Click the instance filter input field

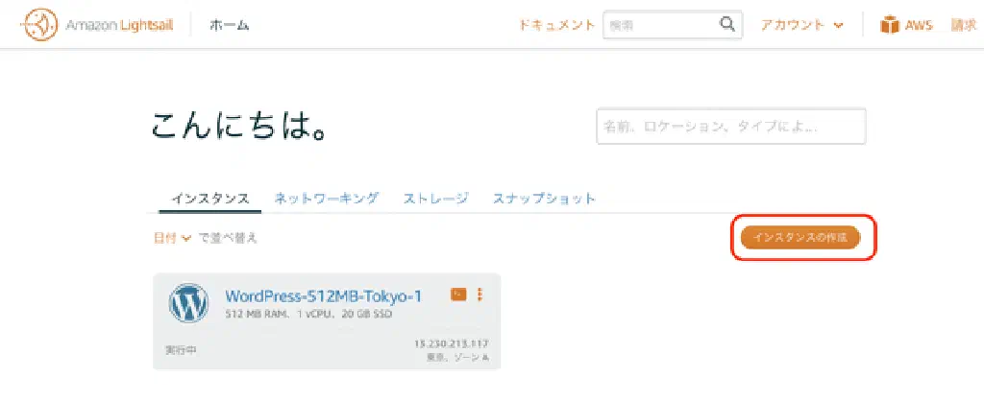click(x=731, y=127)
